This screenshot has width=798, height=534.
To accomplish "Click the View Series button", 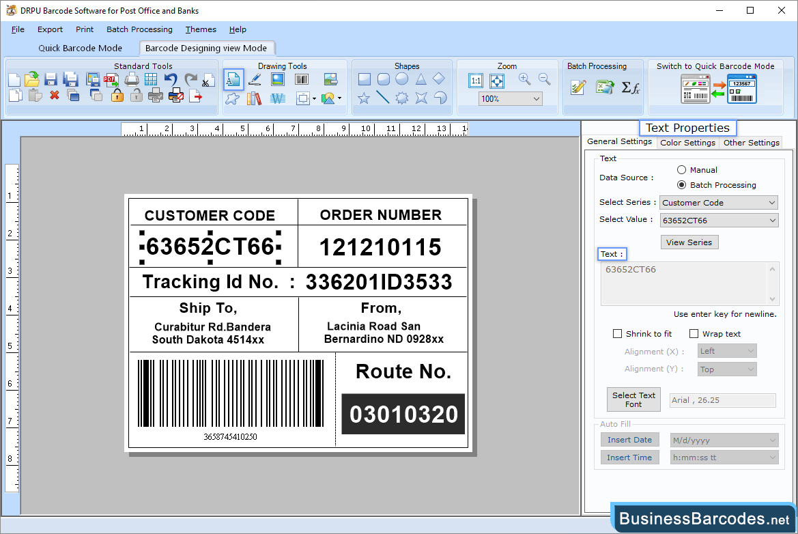I will pos(689,242).
